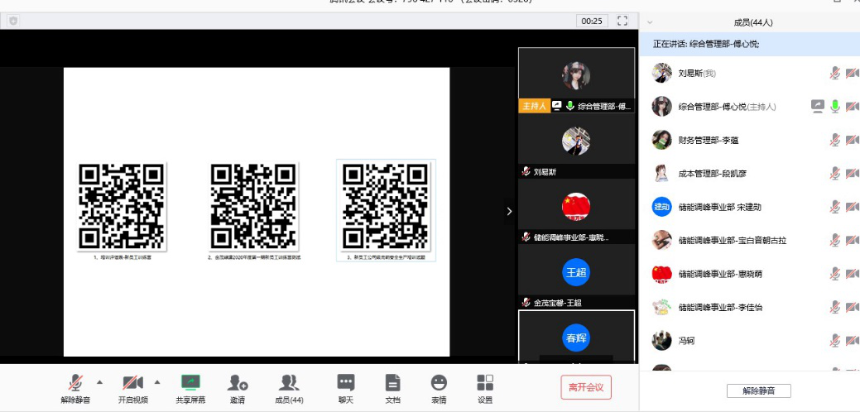Click the 离开会议 leave meeting button
The image size is (860, 412).
point(586,387)
